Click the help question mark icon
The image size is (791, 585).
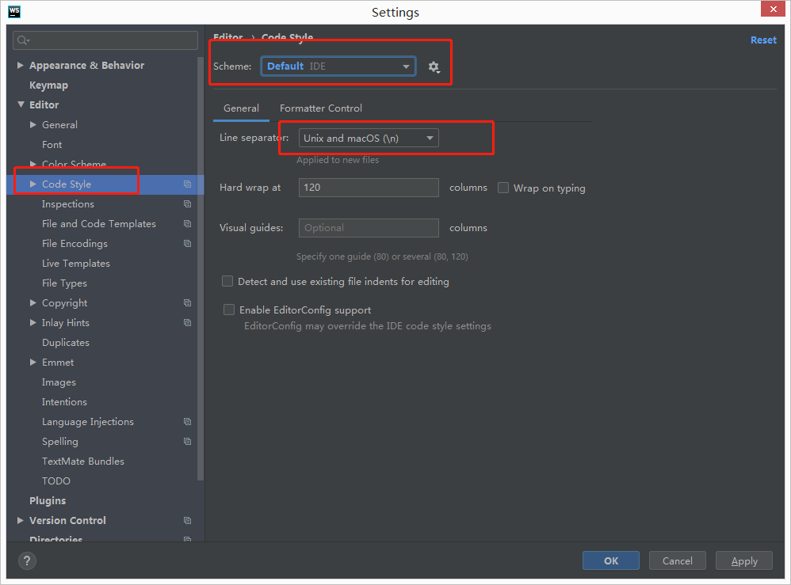(27, 560)
